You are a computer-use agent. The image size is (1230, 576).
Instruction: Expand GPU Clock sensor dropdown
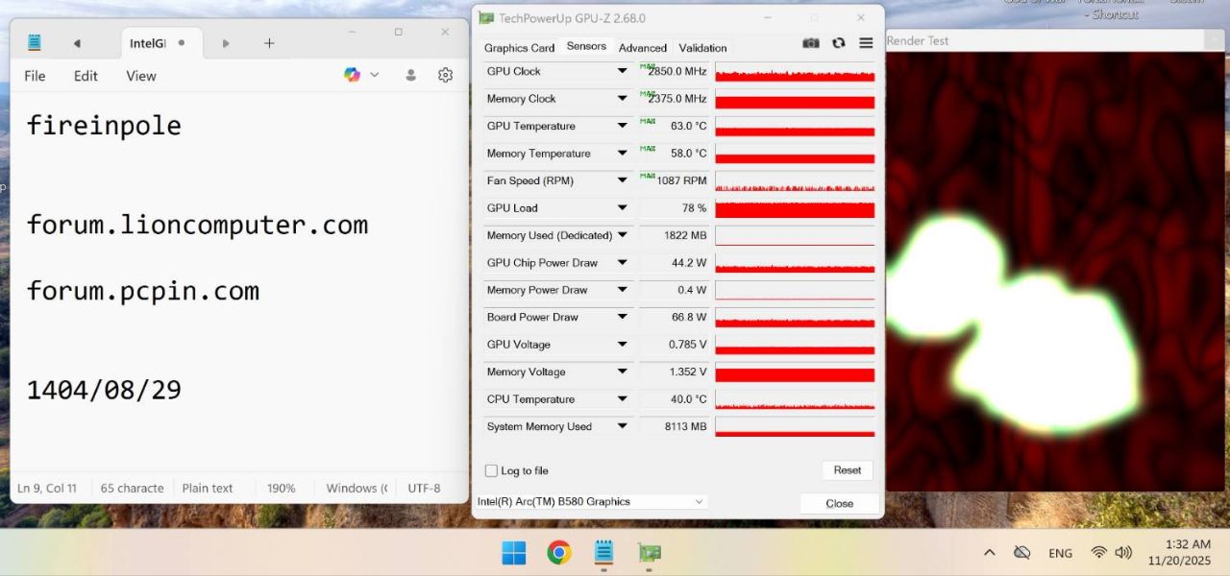click(623, 71)
